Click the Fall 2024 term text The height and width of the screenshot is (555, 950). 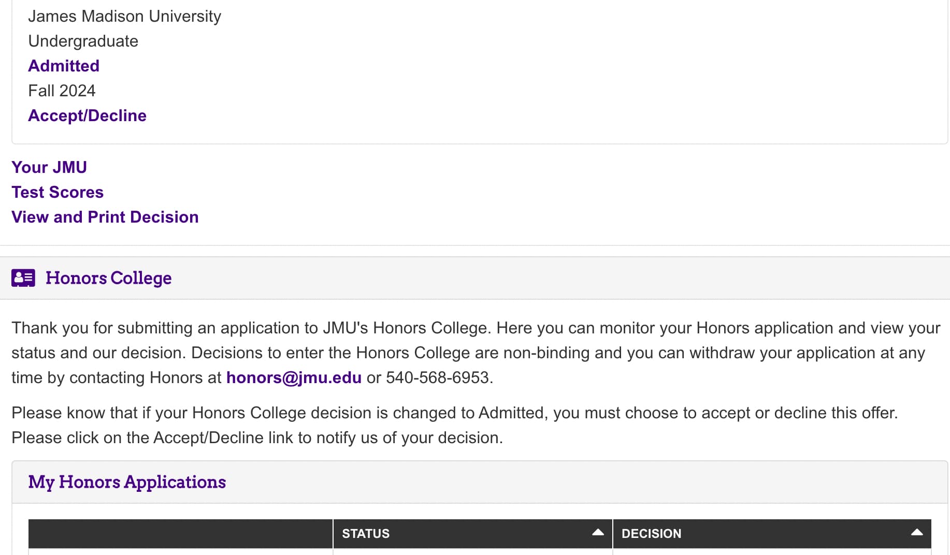click(62, 91)
